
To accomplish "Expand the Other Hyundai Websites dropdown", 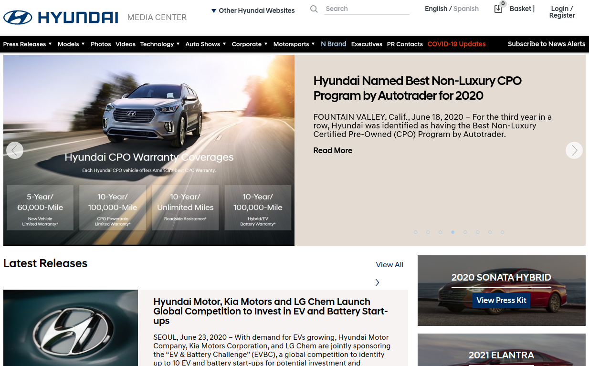I will [x=253, y=10].
